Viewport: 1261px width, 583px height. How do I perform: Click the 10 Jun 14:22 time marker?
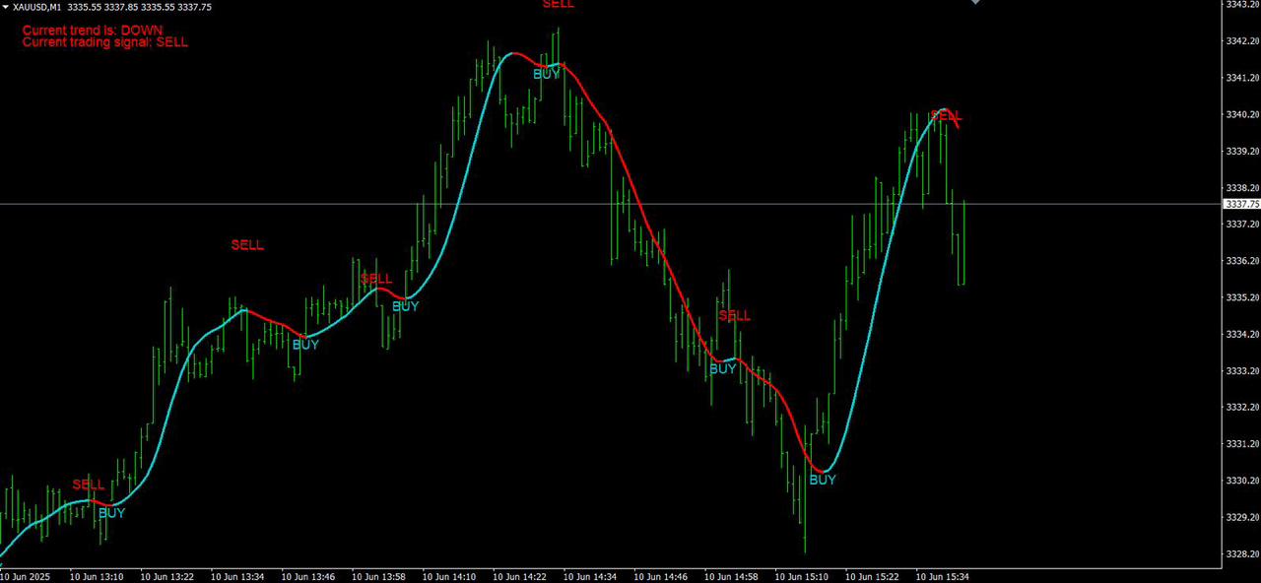click(x=519, y=576)
